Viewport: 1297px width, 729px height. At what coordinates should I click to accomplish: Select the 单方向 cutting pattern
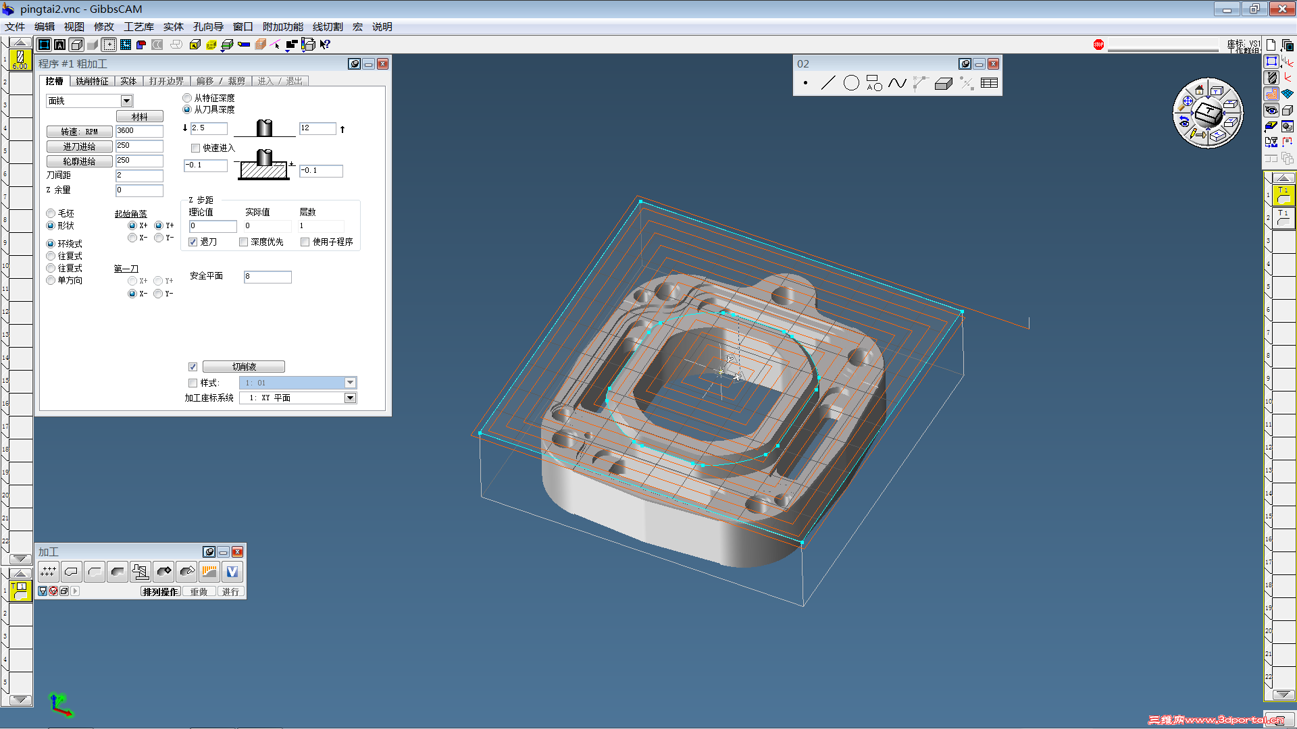[x=51, y=280]
